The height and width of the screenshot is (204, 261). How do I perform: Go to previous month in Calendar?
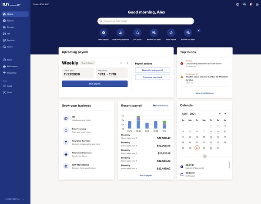point(220,113)
